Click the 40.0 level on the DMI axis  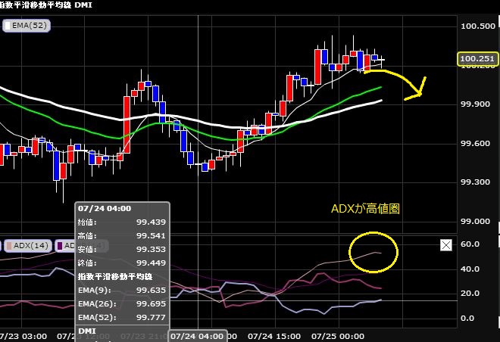(x=470, y=269)
